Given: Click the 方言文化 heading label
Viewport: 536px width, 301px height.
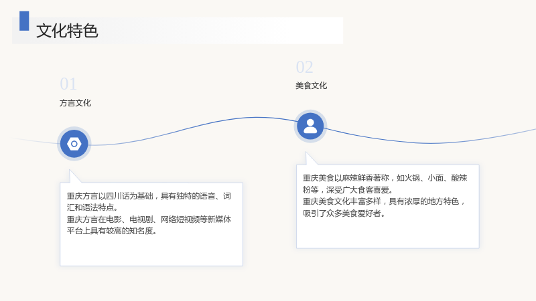Looking at the screenshot, I should coord(75,103).
